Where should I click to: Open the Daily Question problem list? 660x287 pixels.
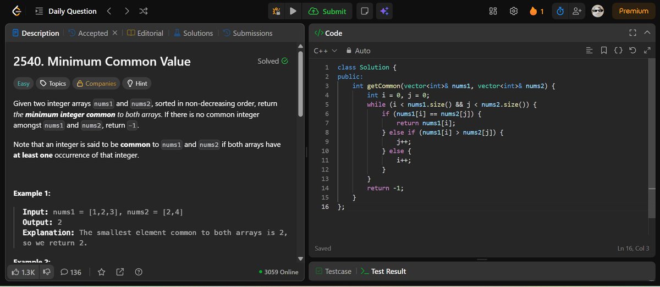(x=65, y=11)
